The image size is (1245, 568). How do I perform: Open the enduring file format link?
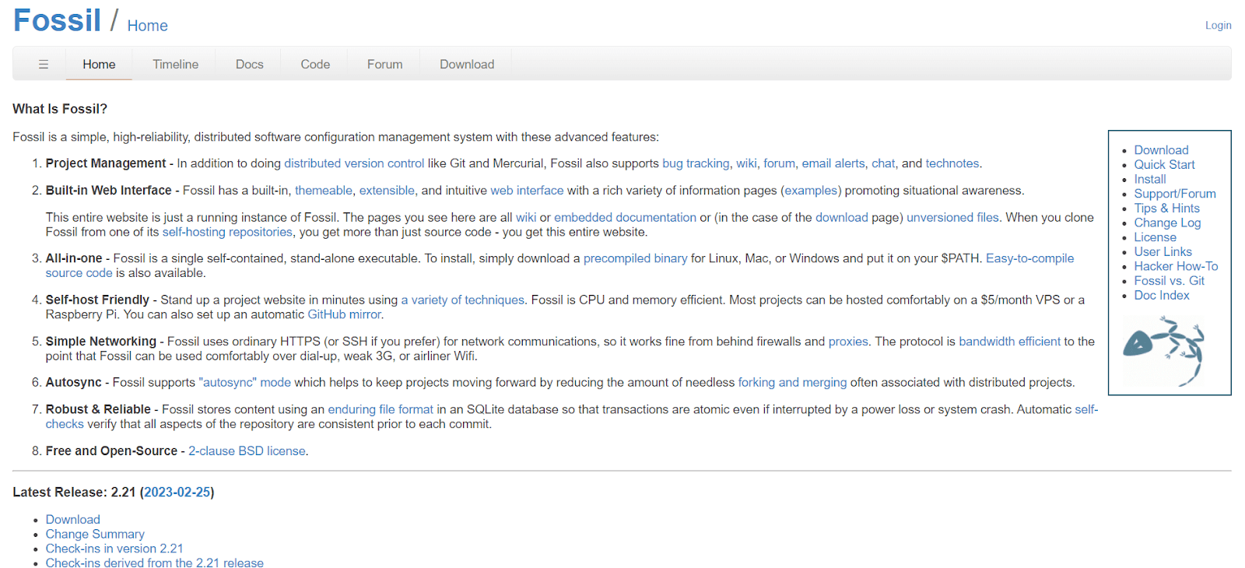381,409
